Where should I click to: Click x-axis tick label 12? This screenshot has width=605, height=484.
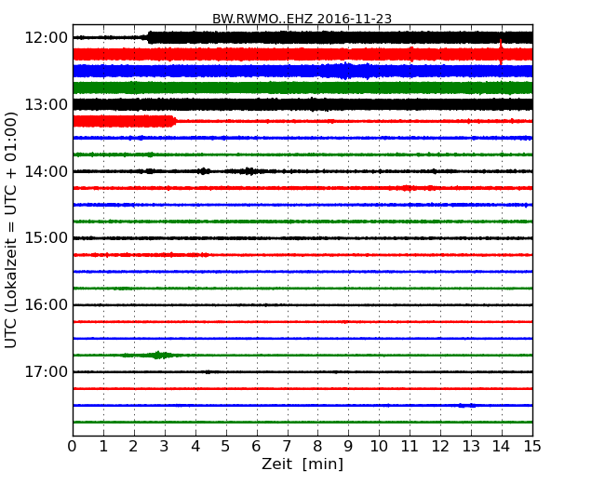[x=440, y=446]
